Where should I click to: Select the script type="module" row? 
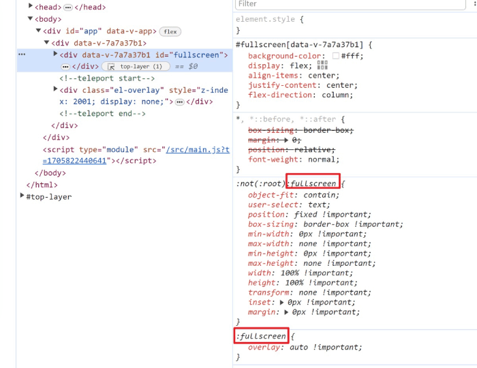(136, 155)
